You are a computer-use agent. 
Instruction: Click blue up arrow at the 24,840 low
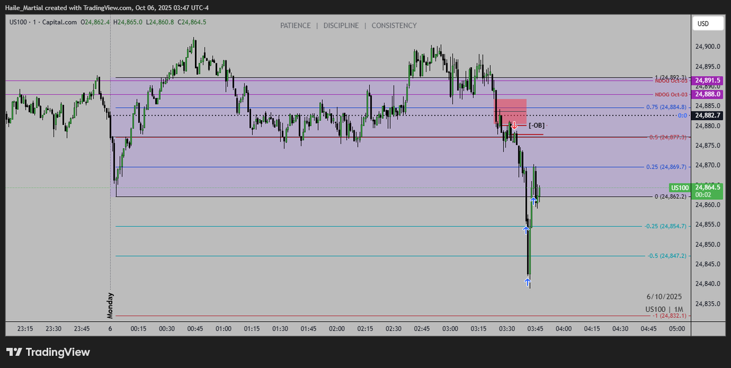click(528, 282)
